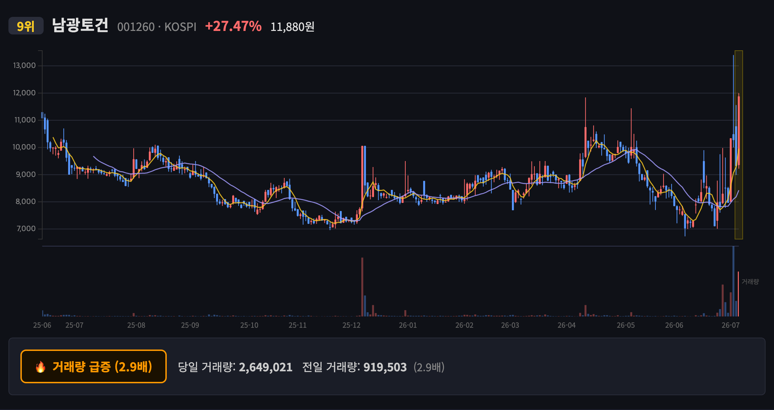Click the 25-11 x-axis date label
774x410 pixels.
point(298,325)
